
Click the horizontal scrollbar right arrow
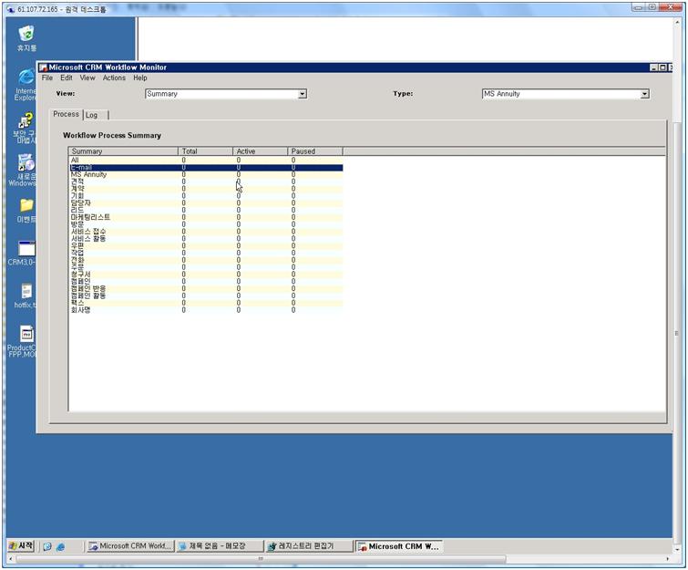(668, 559)
